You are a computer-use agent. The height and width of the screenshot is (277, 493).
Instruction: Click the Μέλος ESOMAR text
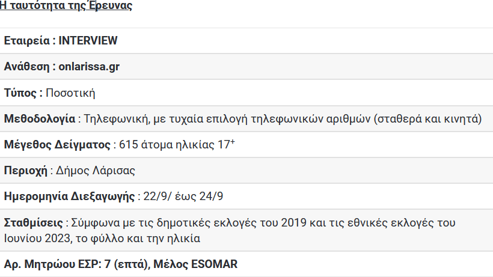click(195, 264)
